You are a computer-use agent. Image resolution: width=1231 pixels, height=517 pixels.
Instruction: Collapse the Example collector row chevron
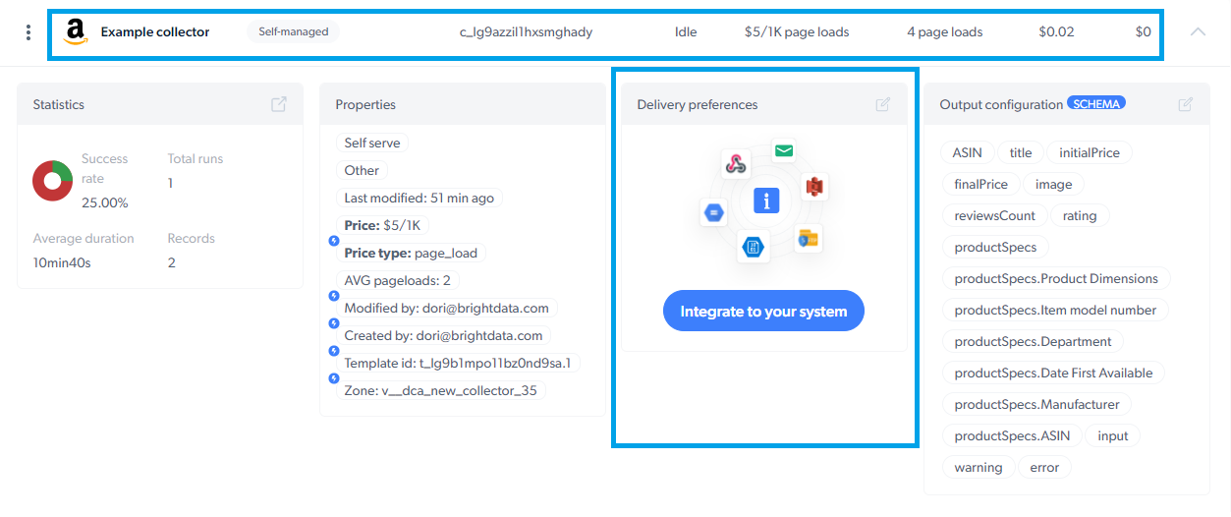[1198, 31]
